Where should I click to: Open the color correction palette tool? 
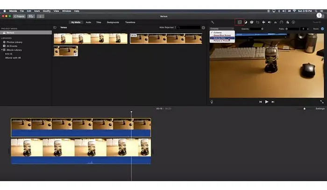[251, 22]
